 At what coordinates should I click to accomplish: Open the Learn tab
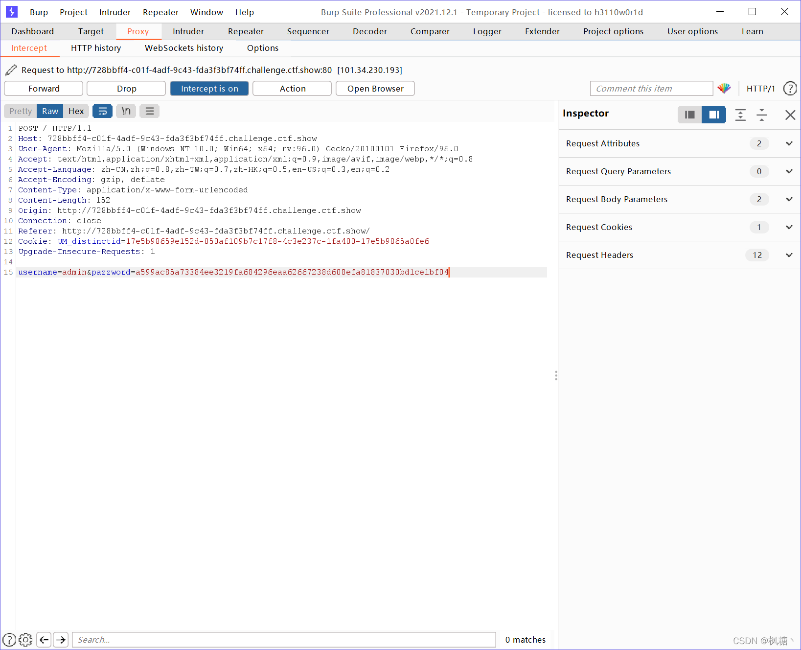tap(752, 31)
